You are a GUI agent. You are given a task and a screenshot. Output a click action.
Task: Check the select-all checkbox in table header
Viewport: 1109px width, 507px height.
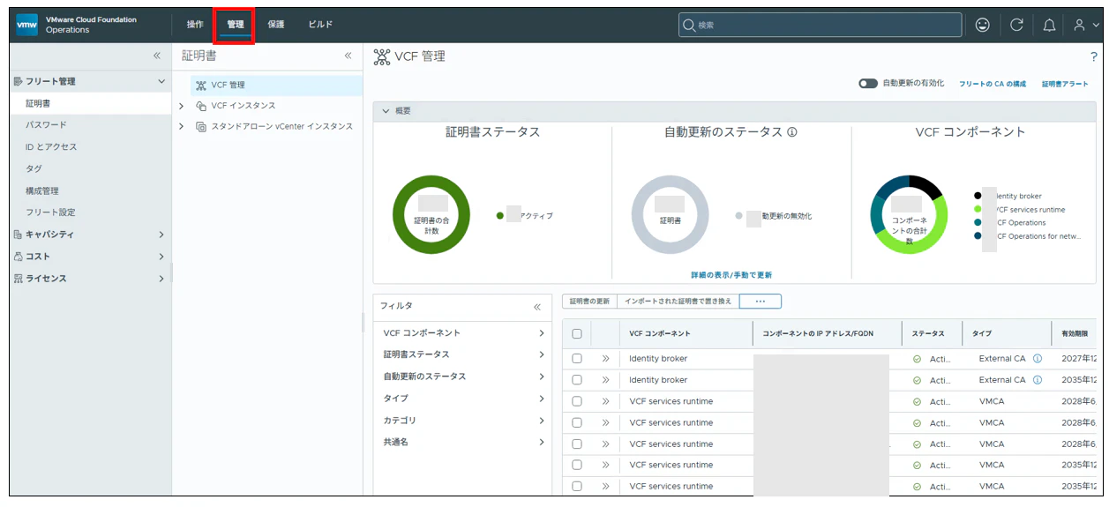577,334
